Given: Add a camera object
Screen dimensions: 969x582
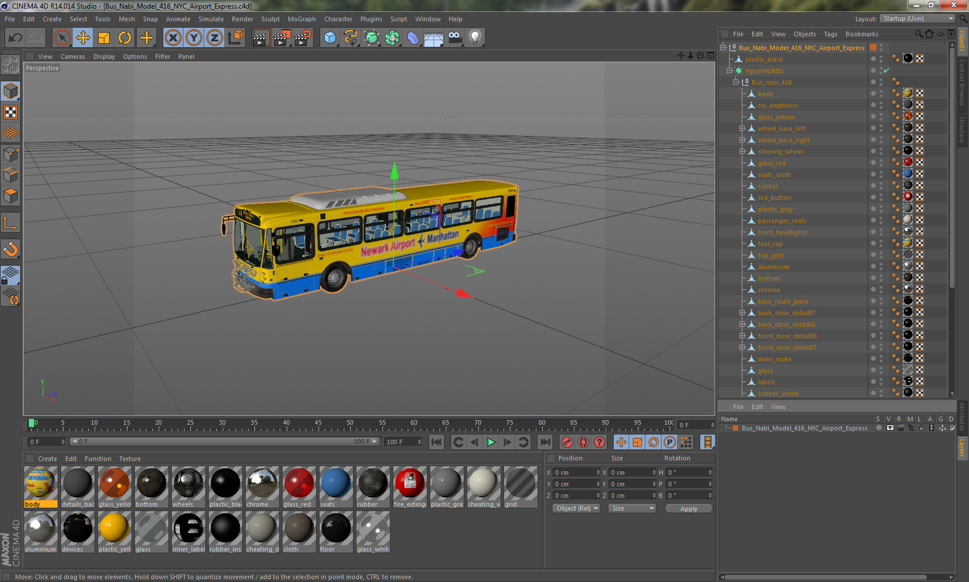Looking at the screenshot, I should [x=455, y=38].
